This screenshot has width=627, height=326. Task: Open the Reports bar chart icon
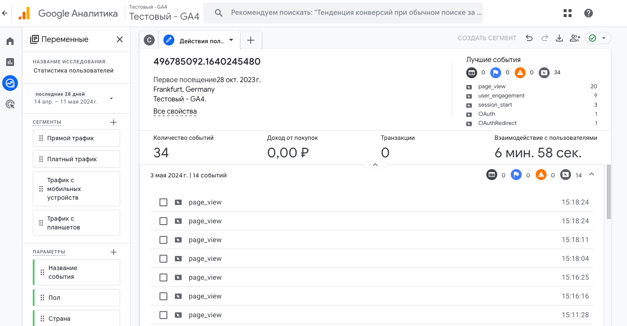[x=10, y=62]
